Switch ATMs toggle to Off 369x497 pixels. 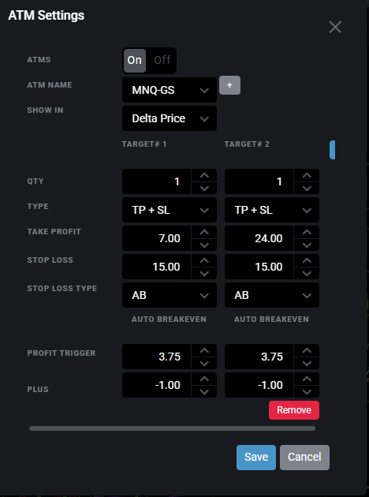(x=162, y=60)
